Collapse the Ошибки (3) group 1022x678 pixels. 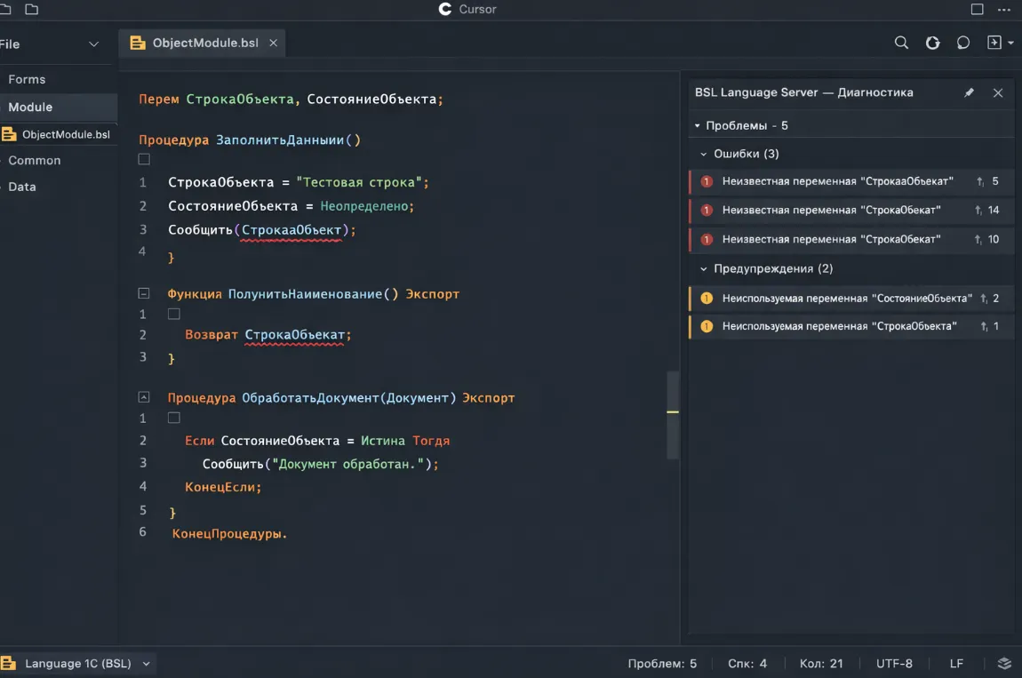click(702, 153)
